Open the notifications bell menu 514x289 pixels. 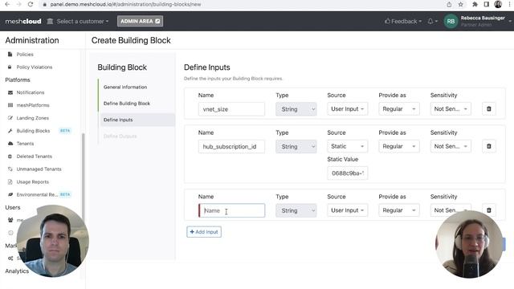point(432,22)
